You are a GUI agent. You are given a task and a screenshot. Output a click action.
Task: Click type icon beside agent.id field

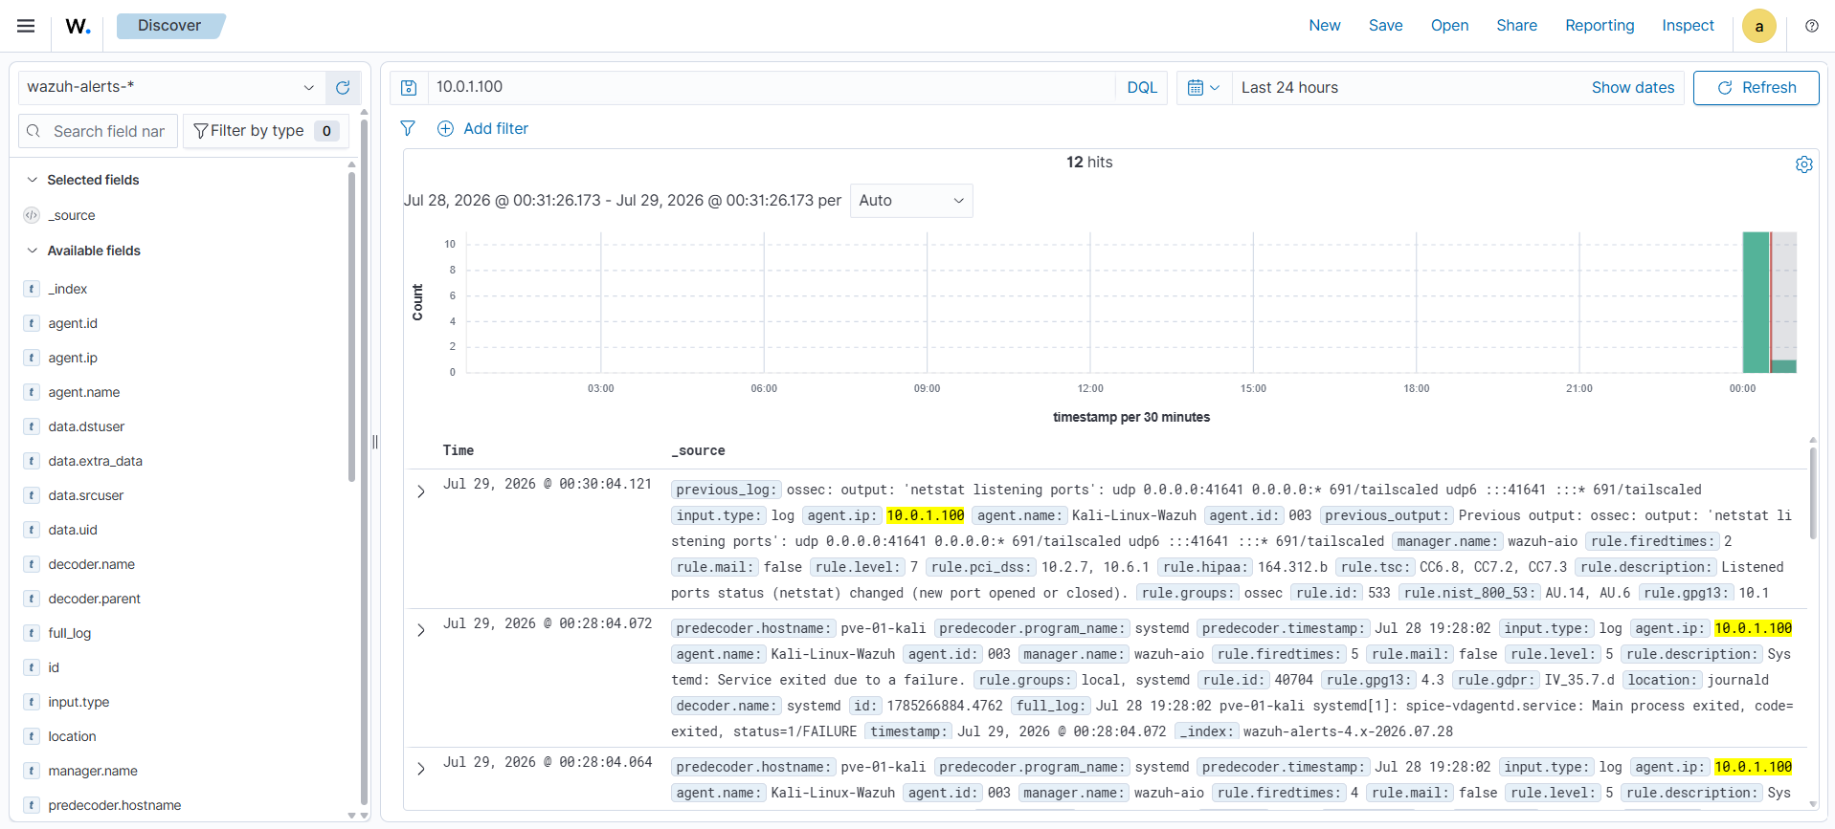pyautogui.click(x=32, y=323)
